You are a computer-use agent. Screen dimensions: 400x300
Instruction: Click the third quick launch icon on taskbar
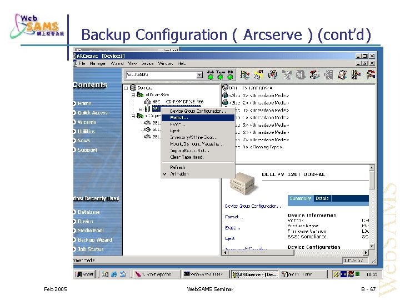coord(123,274)
